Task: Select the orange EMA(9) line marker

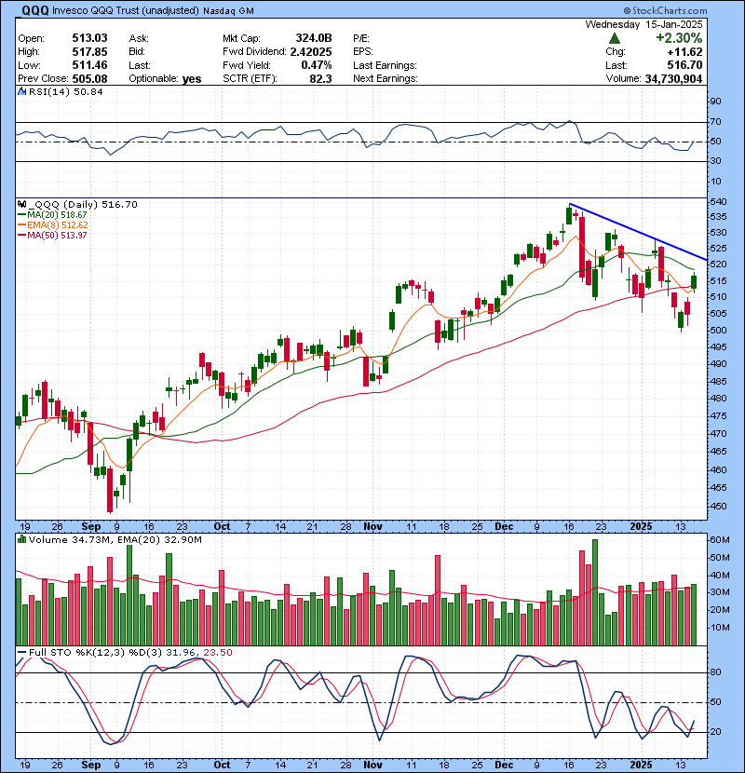Action: click(x=23, y=225)
